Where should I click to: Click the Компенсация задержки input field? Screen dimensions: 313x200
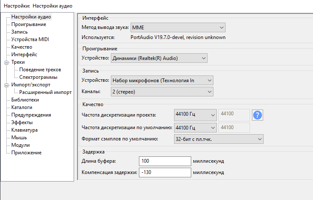[164, 172]
